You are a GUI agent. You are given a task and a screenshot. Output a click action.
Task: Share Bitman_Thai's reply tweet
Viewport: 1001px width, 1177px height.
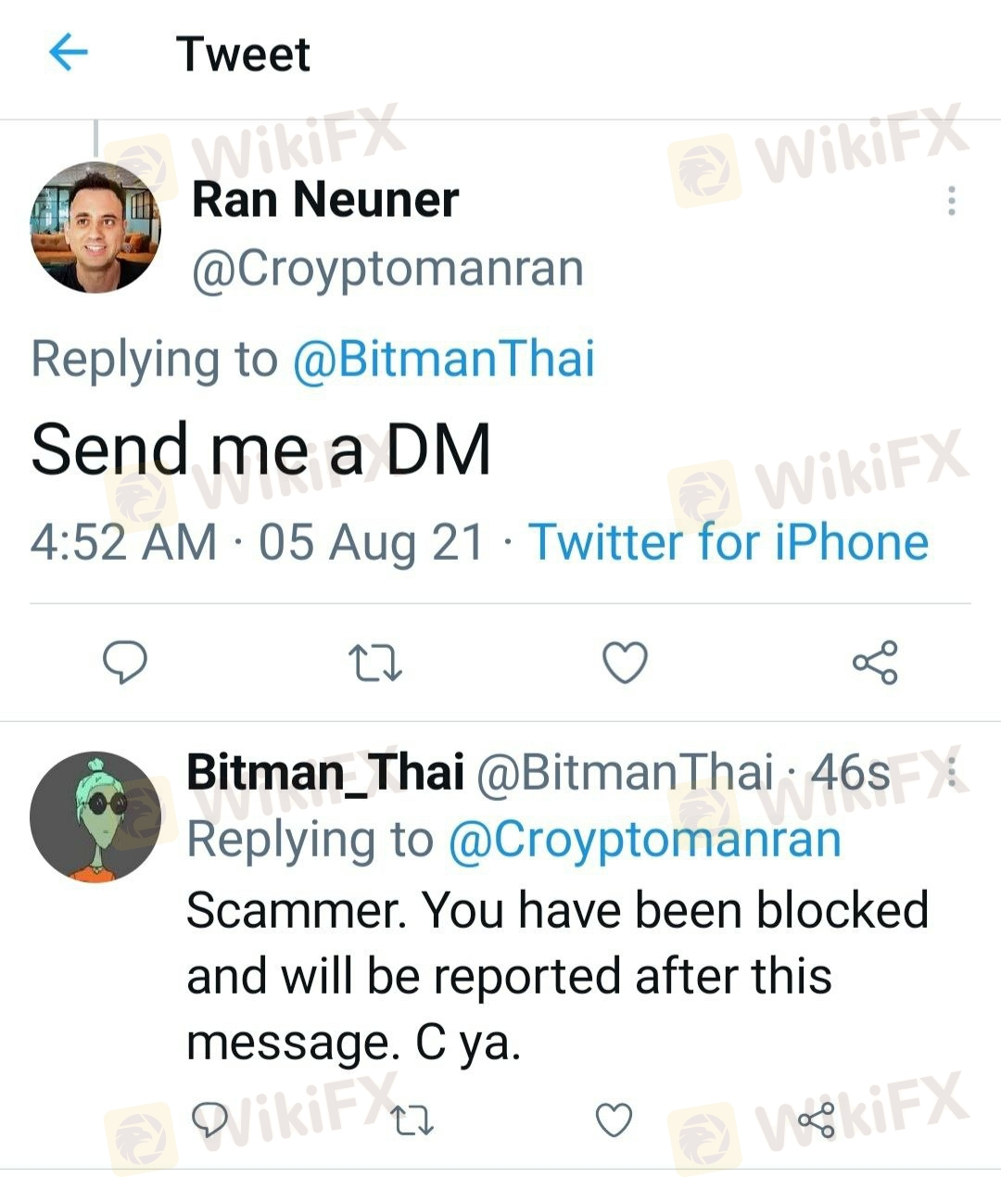[x=817, y=1120]
